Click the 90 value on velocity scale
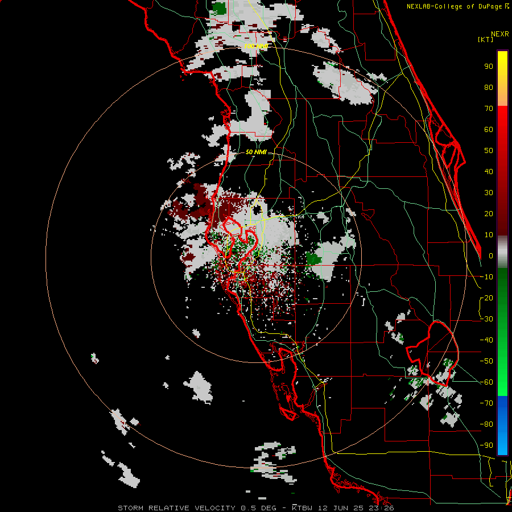Image resolution: width=512 pixels, height=512 pixels. click(x=489, y=67)
